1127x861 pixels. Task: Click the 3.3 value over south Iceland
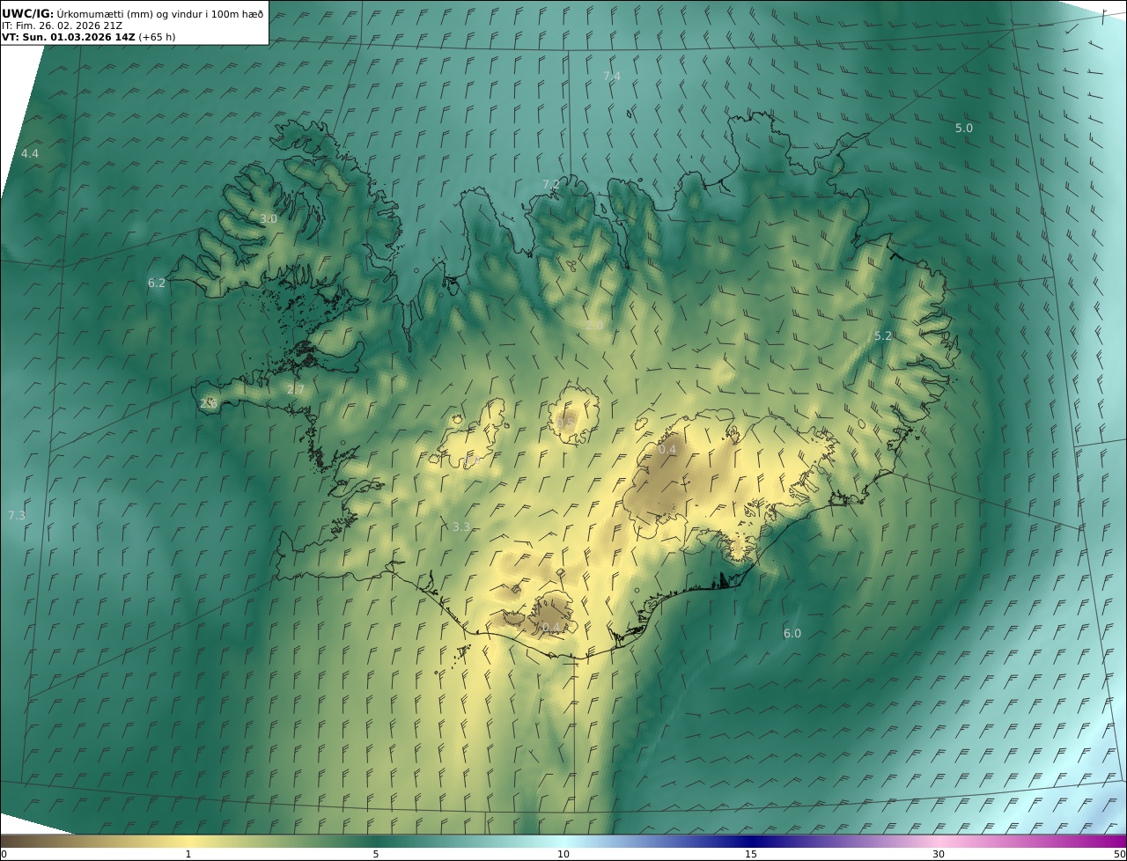coord(461,526)
